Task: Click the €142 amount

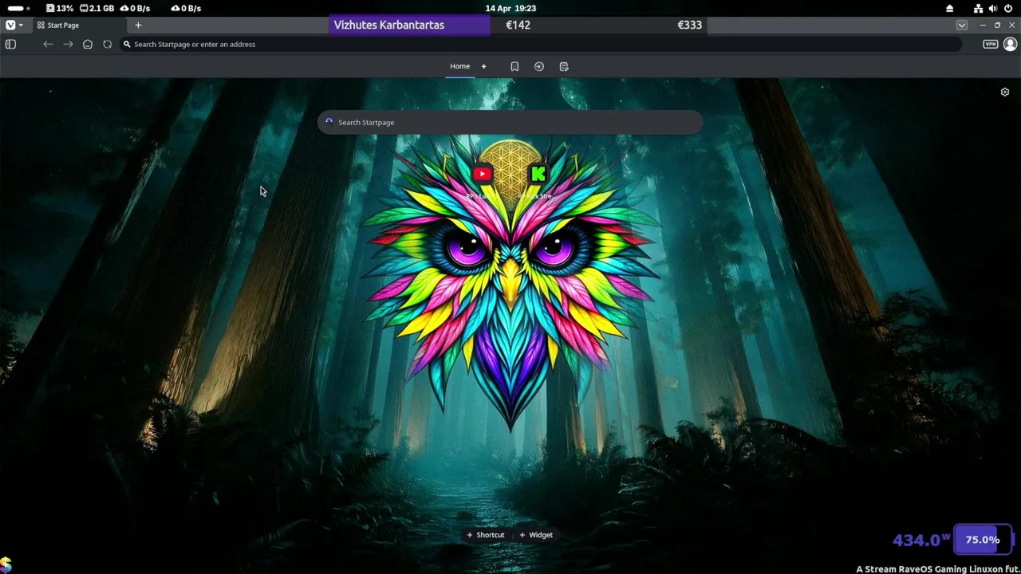Action: 518,25
